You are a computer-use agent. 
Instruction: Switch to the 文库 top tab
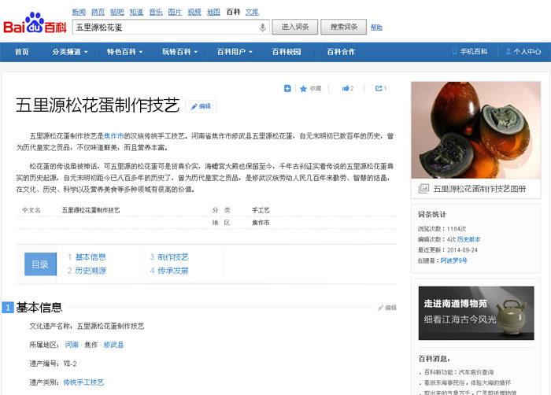[x=252, y=13]
